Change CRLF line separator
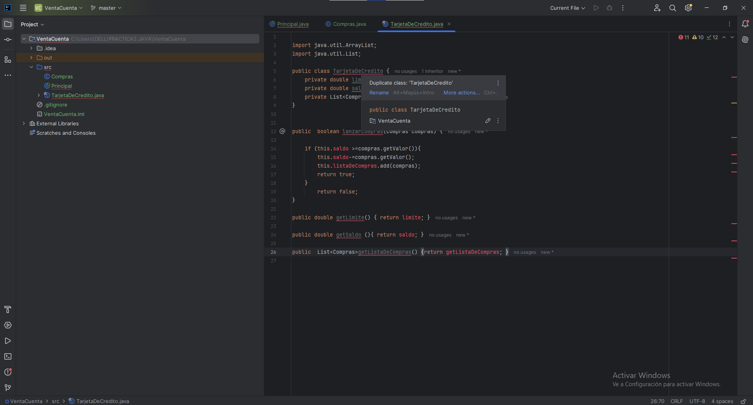 (x=677, y=401)
